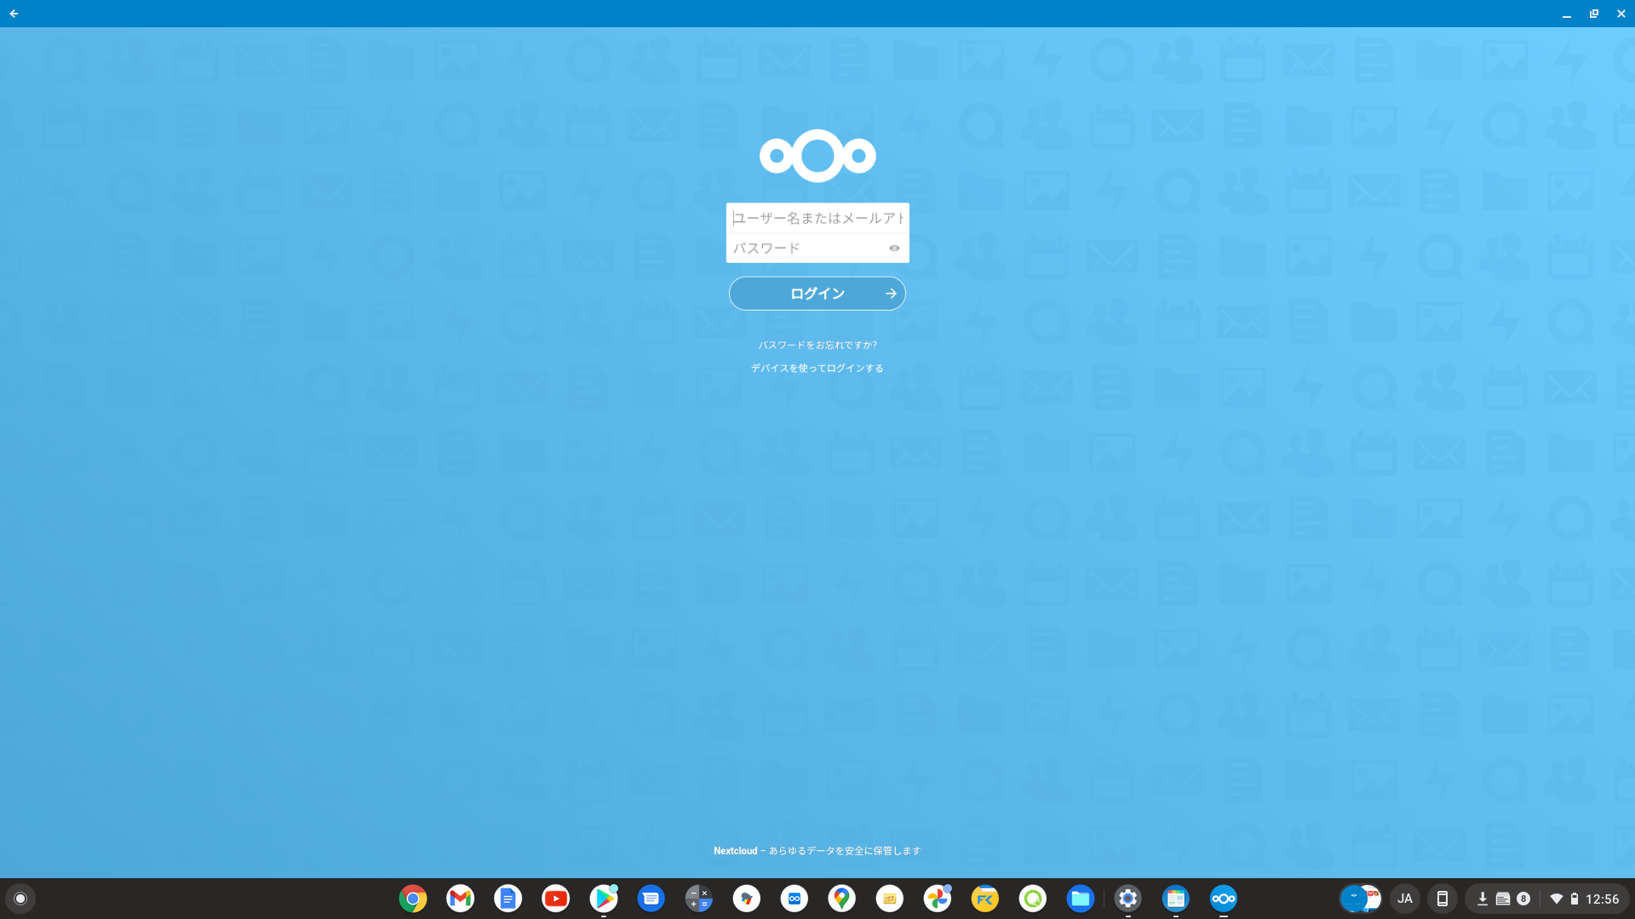Open the Files app from the shelf
The width and height of the screenshot is (1635, 919).
point(1081,899)
